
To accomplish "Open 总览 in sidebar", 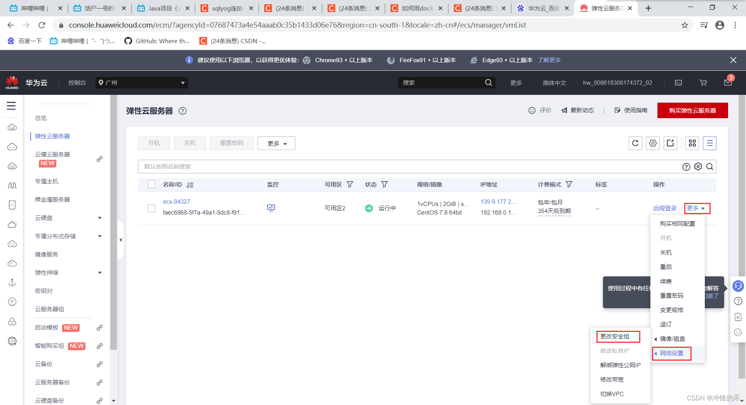I will point(41,118).
